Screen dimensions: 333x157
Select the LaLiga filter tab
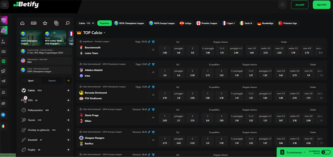pyautogui.click(x=186, y=23)
